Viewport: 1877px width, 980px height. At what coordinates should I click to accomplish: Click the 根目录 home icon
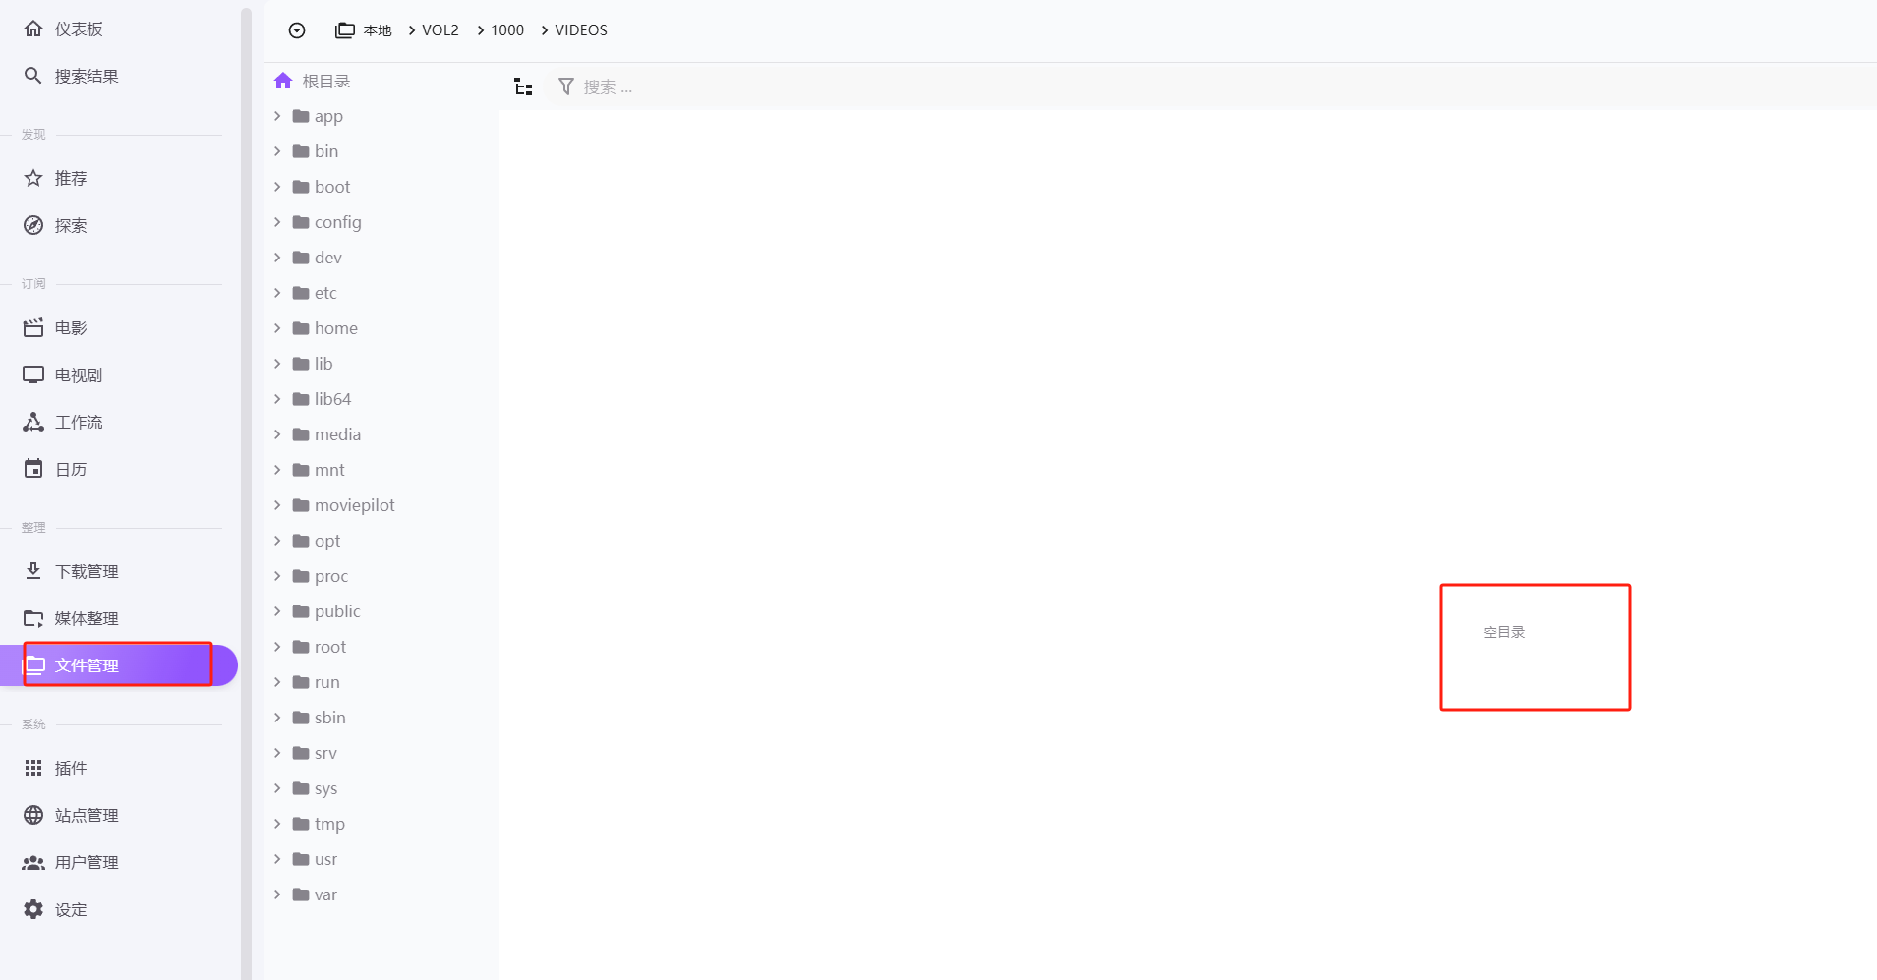[x=283, y=81]
